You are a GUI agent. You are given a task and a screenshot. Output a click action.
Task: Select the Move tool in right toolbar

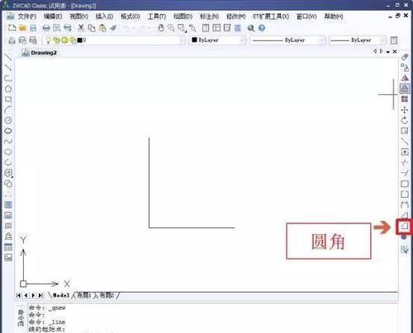pos(405,110)
